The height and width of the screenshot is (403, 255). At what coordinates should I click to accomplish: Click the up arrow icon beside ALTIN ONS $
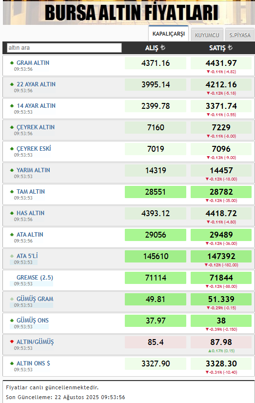click(x=12, y=363)
